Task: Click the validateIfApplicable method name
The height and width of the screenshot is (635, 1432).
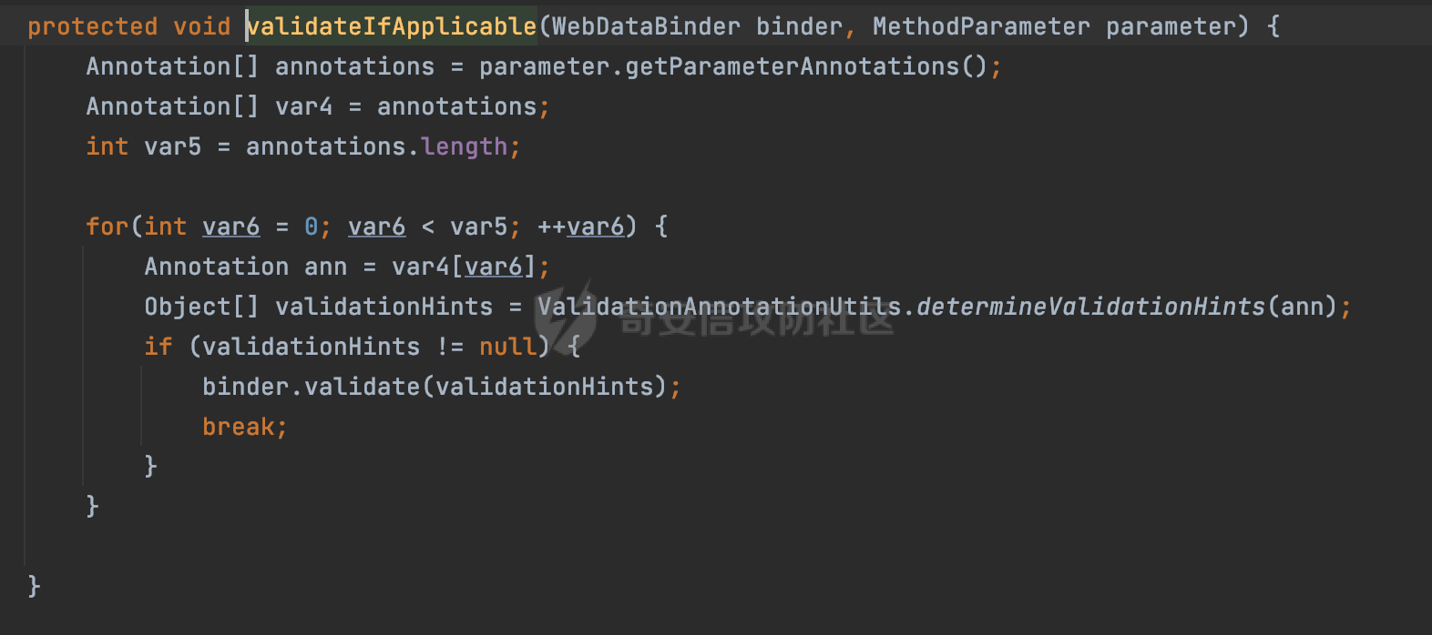Action: click(x=392, y=26)
